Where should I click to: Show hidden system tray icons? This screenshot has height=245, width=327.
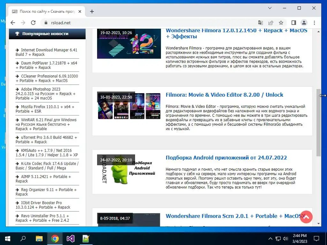point(270,239)
